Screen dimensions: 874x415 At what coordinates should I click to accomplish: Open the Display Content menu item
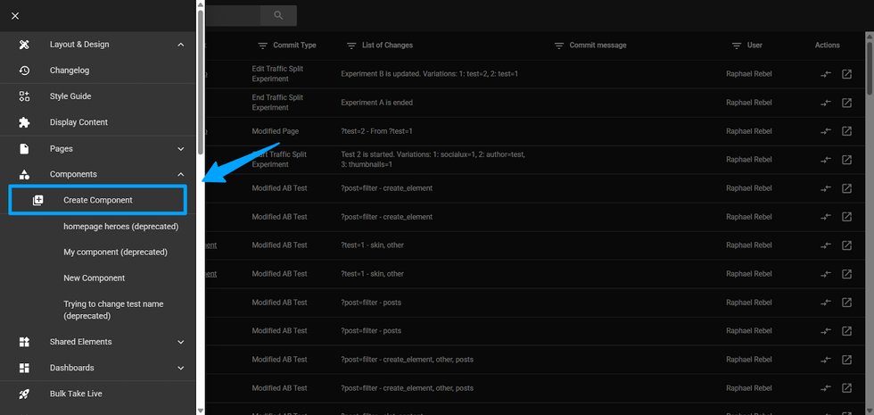coord(78,122)
